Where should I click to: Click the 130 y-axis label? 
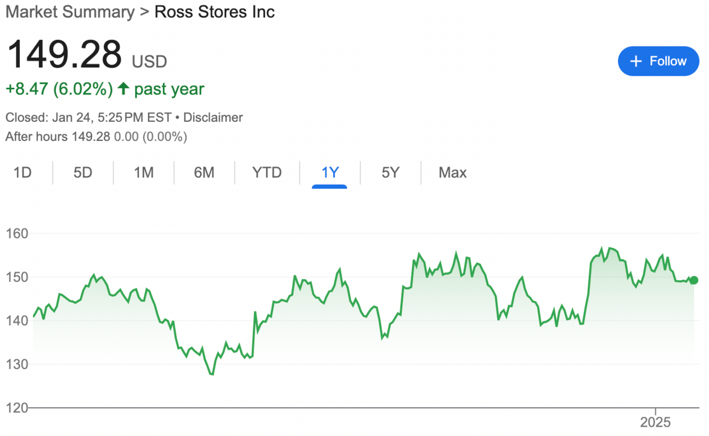[x=17, y=364]
